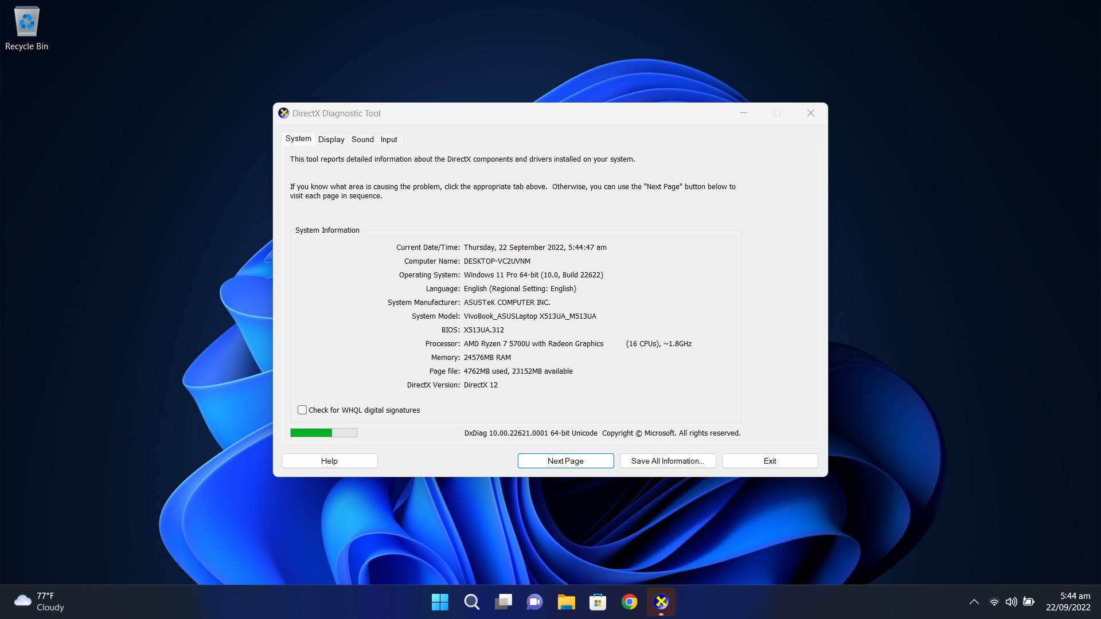1101x619 pixels.
Task: Click the DxDiag version copyright text
Action: point(602,433)
